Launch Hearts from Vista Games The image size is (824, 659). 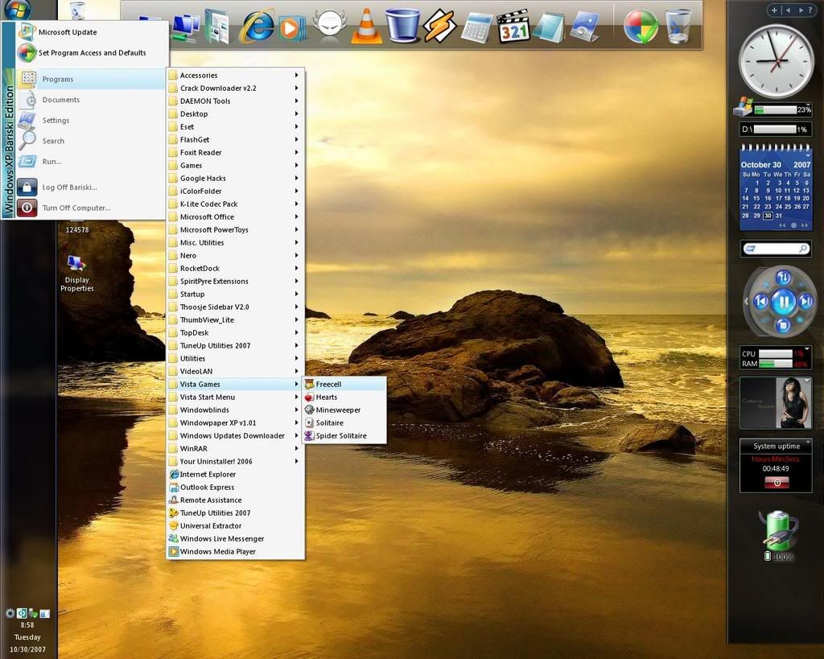[x=344, y=397]
